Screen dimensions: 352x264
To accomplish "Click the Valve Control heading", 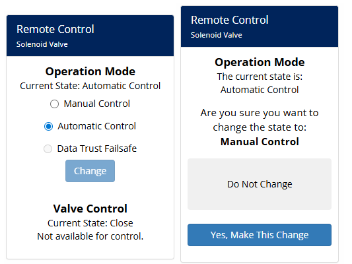I will pyautogui.click(x=90, y=209).
